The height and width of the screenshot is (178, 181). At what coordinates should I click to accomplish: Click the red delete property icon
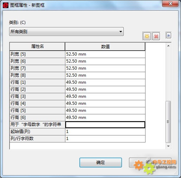pos(156,36)
